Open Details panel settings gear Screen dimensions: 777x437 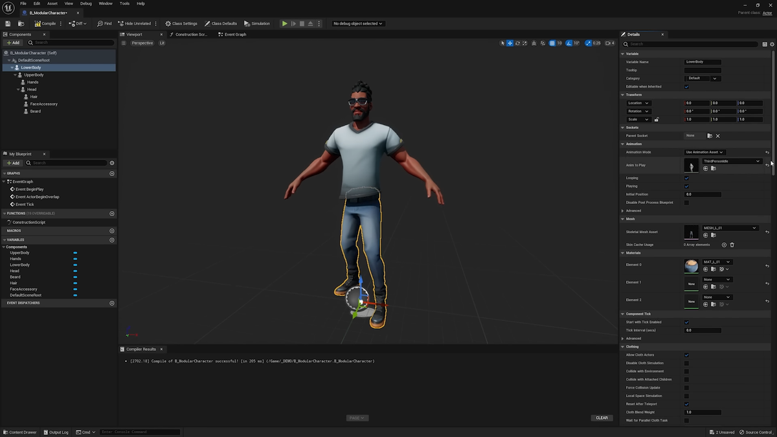click(772, 44)
